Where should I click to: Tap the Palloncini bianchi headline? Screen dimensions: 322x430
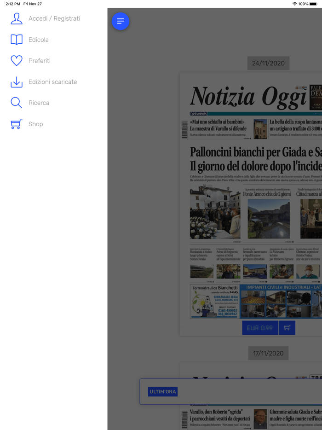256,159
